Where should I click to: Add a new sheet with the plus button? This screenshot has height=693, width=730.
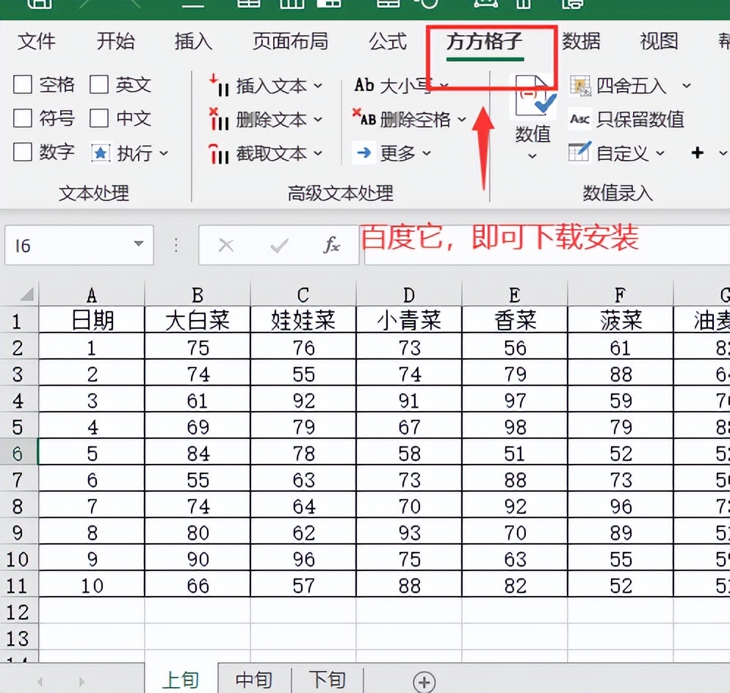(424, 681)
